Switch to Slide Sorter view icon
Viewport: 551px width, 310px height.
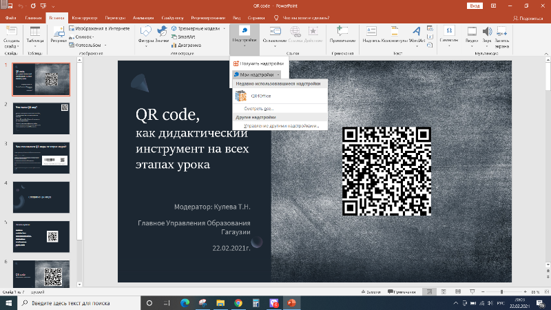coord(444,291)
